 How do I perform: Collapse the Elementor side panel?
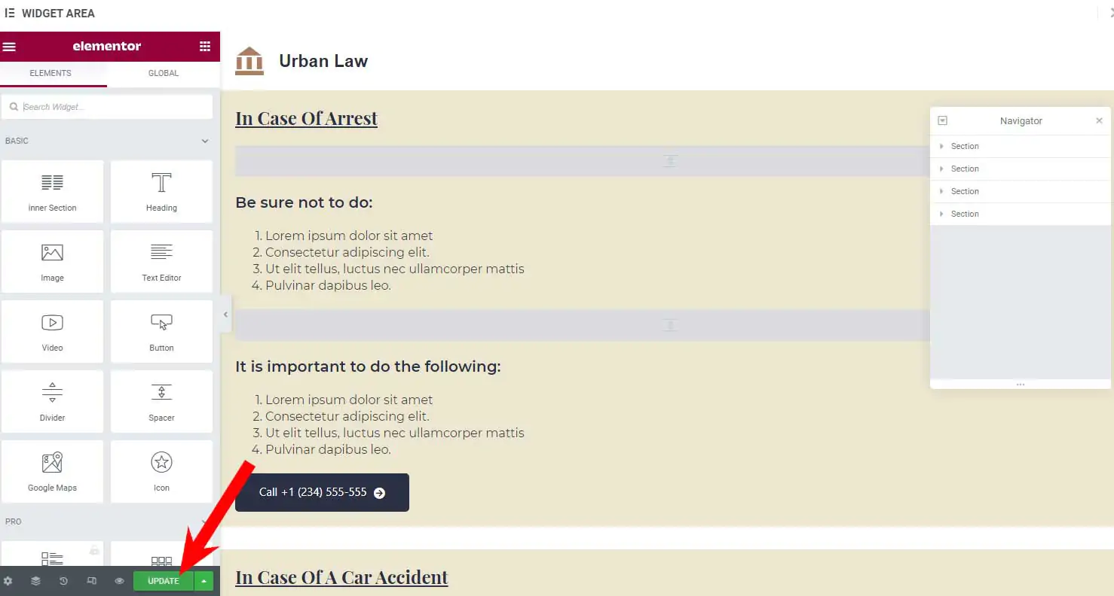tap(225, 315)
